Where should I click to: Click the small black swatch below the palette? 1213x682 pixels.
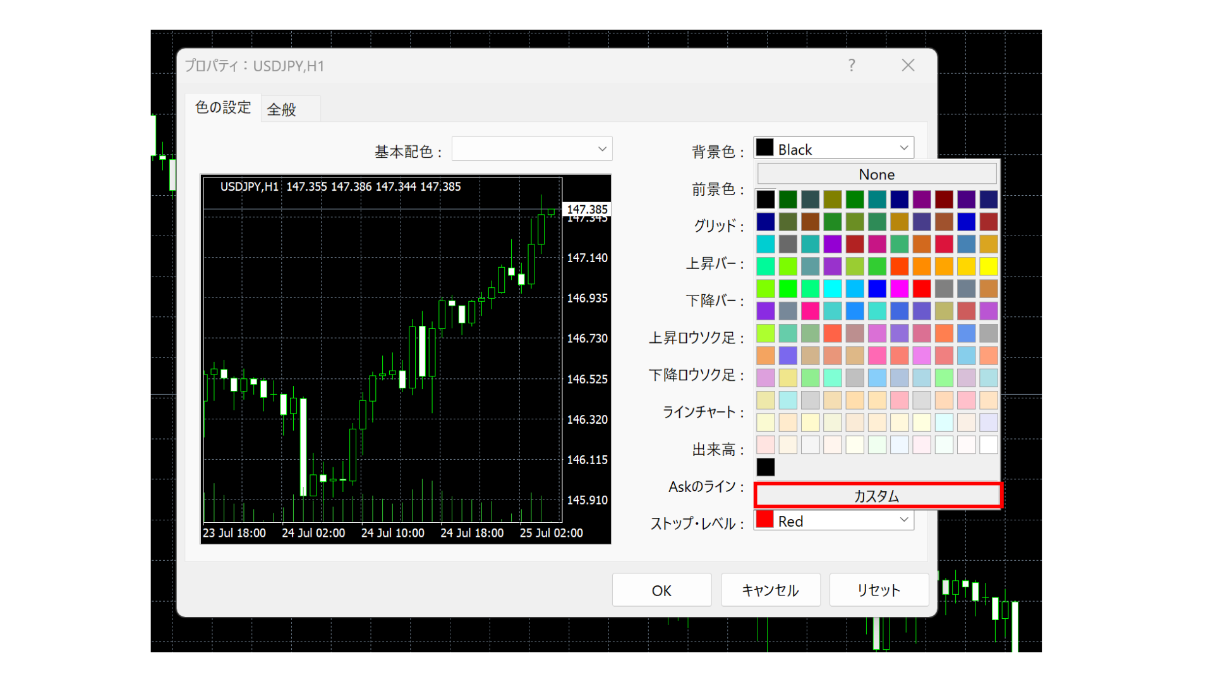click(x=765, y=467)
